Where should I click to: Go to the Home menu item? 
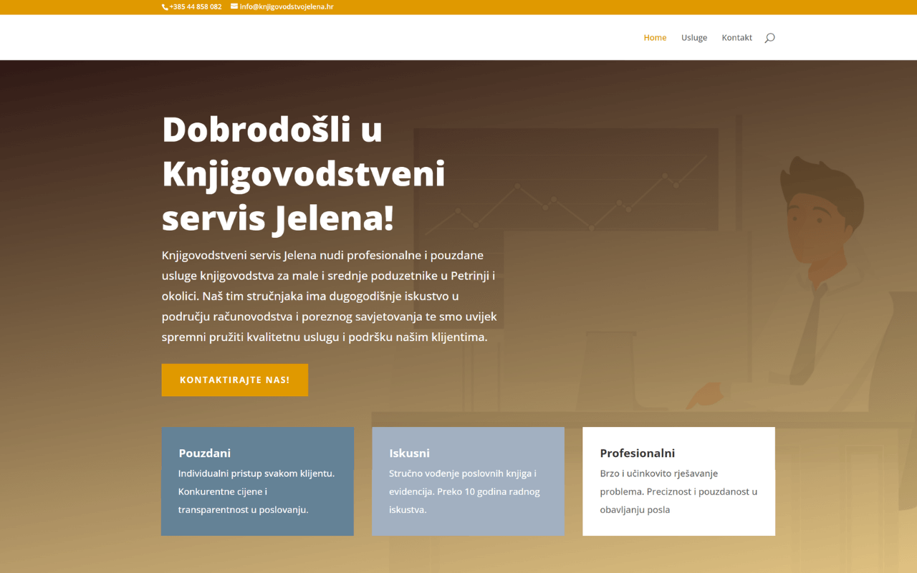pos(655,38)
